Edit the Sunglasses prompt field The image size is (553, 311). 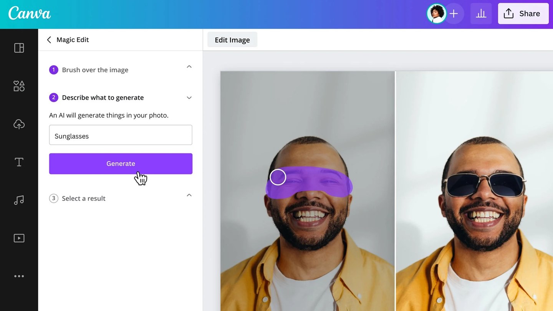(x=121, y=135)
